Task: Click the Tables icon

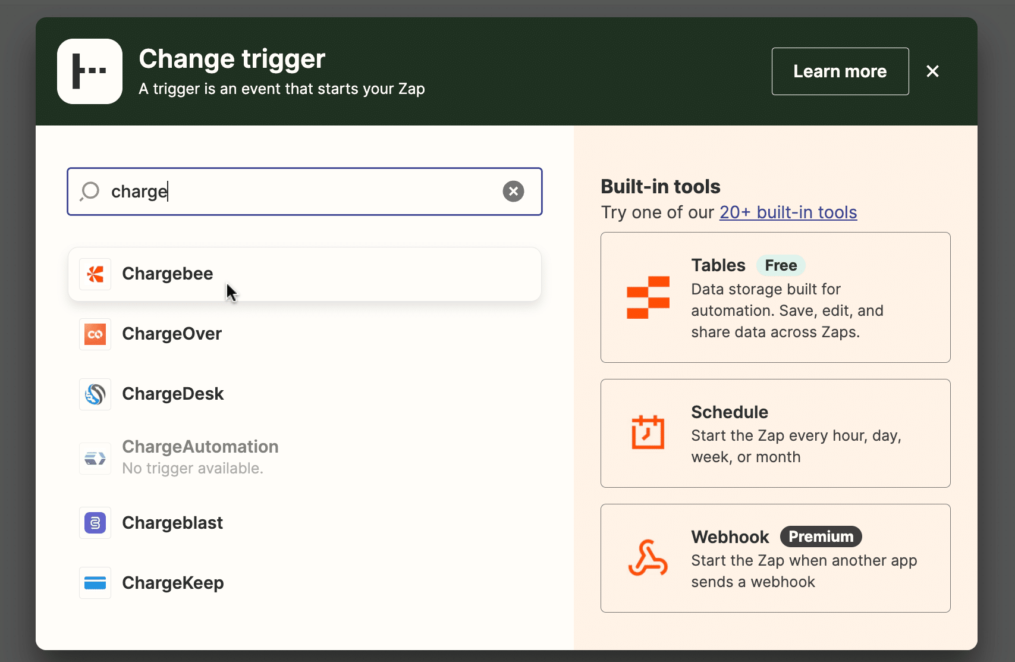Action: pos(648,297)
